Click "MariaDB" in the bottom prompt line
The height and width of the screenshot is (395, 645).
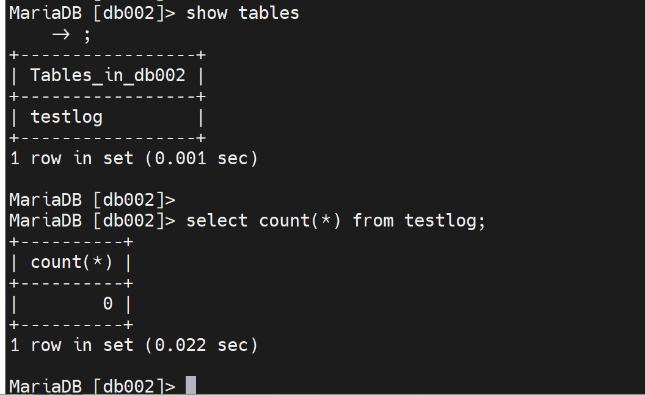coord(45,386)
